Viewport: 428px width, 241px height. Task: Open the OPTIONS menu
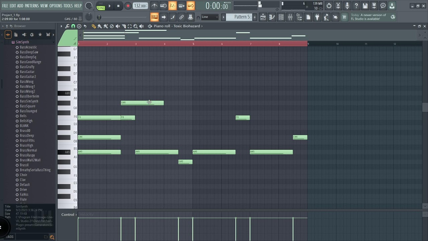click(56, 6)
